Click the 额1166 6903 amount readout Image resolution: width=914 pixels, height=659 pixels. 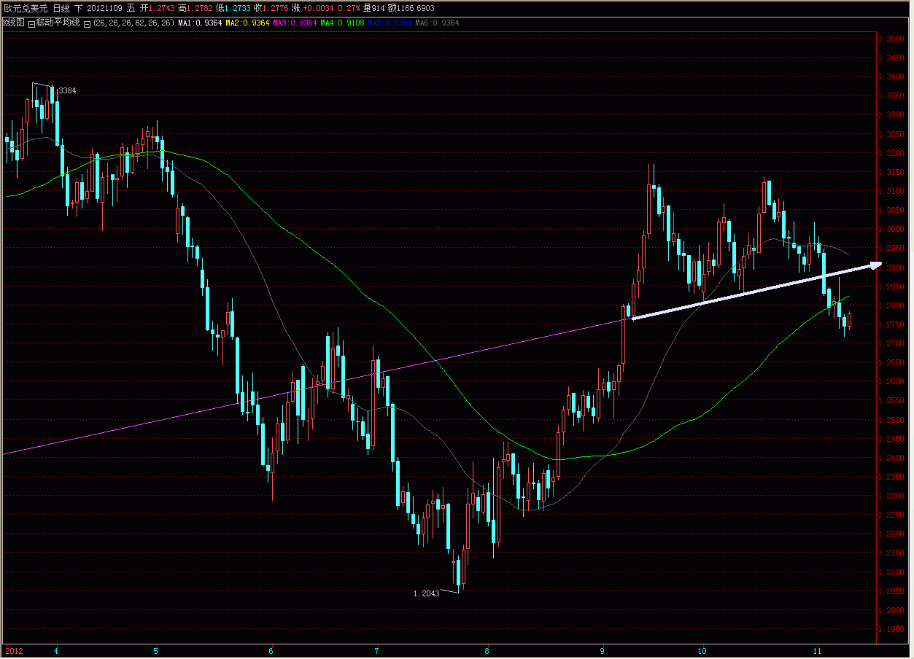pos(411,8)
